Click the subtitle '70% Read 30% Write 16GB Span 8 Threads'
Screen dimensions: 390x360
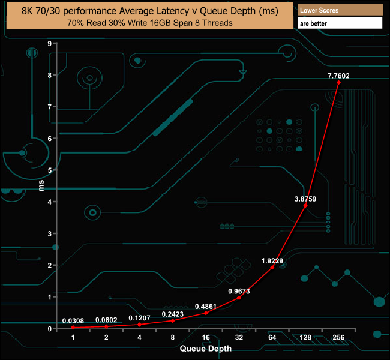pos(150,23)
